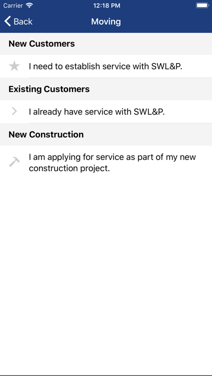This screenshot has height=376, width=212.
Task: Tap the SWL&P text in new customer row
Action: (x=167, y=66)
